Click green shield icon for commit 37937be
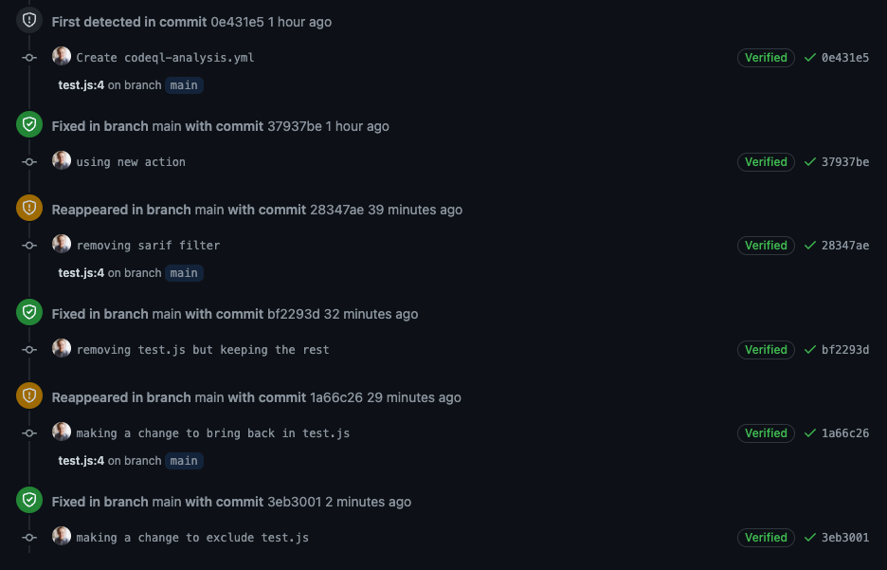Image resolution: width=887 pixels, height=570 pixels. point(29,124)
